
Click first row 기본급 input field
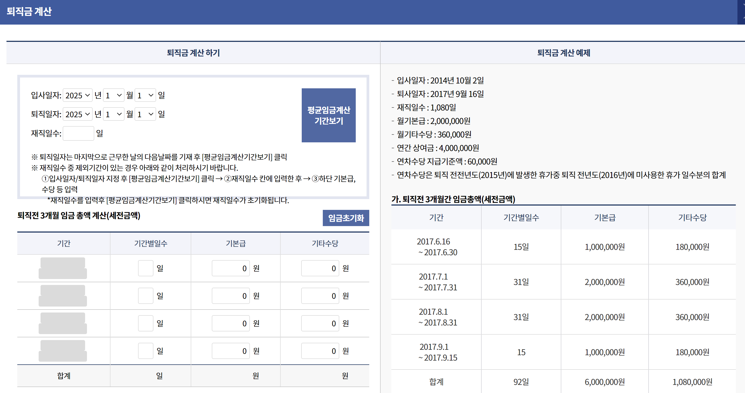(230, 268)
